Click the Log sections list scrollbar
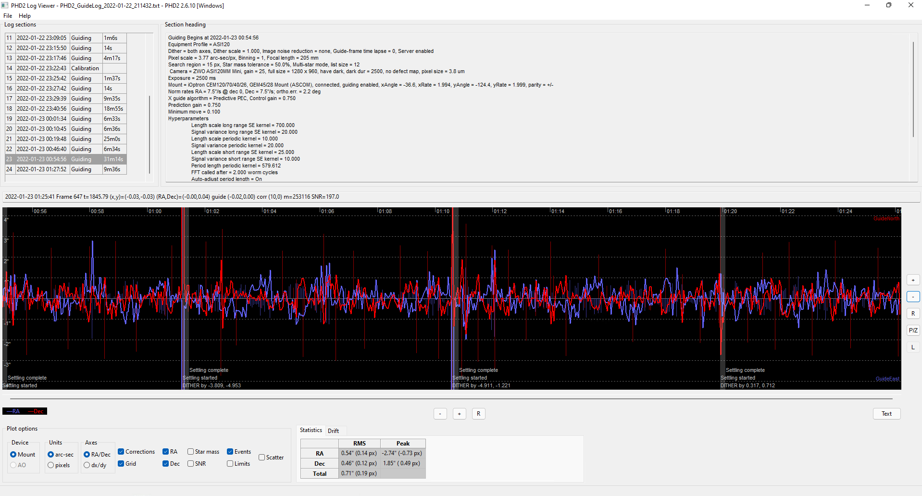The image size is (922, 496). tap(150, 135)
